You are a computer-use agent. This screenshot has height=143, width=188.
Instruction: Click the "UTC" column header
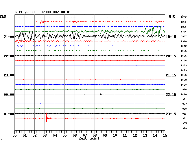coord(172,16)
